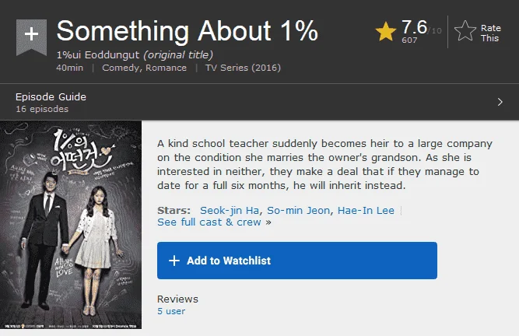Open the Episode Guide section
Image resolution: width=519 pixels, height=336 pixels.
coord(260,102)
